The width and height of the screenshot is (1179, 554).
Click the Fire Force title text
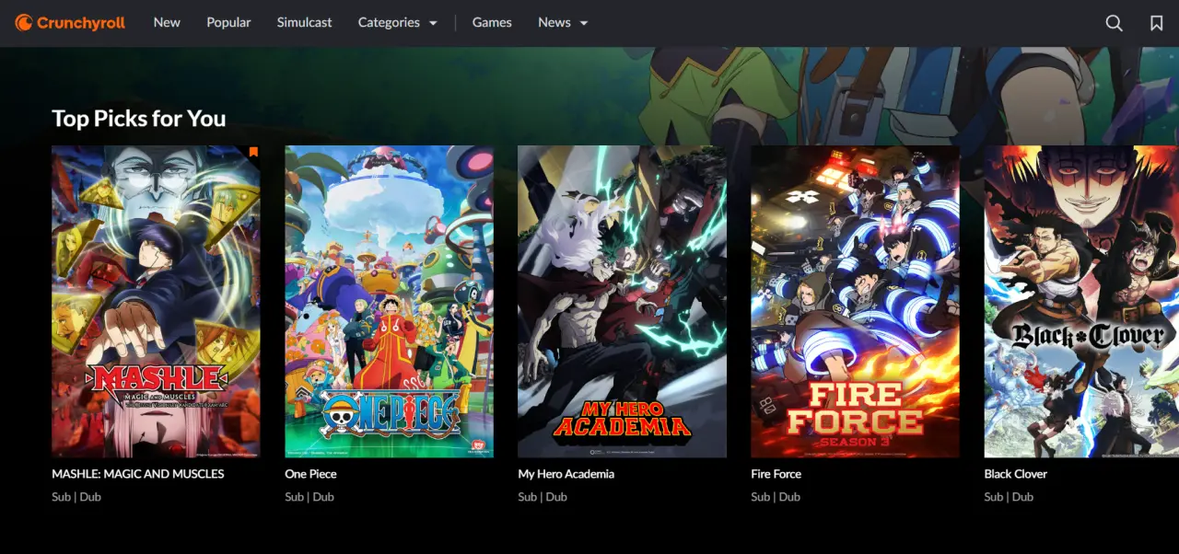[x=776, y=474]
